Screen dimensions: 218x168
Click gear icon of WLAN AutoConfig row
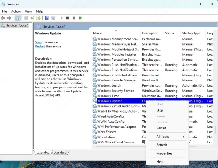point(94,121)
